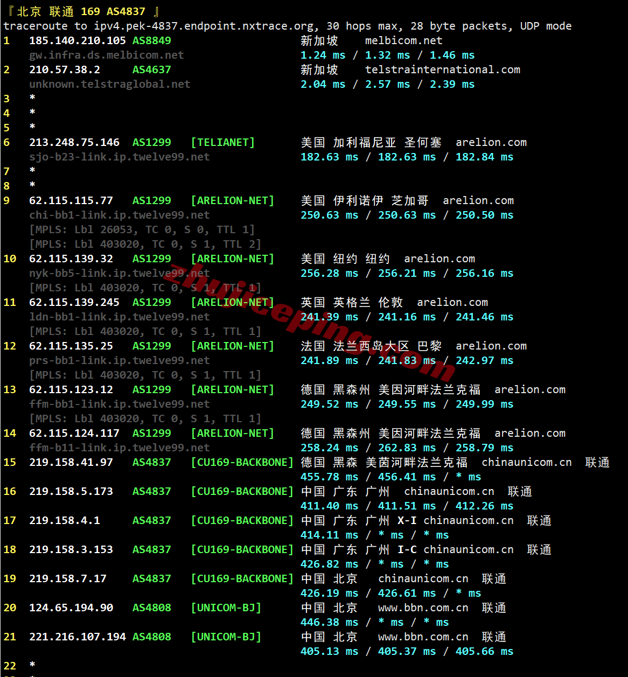Click IP 219.158.7.17 in hop 19
This screenshot has width=628, height=677.
pos(68,578)
